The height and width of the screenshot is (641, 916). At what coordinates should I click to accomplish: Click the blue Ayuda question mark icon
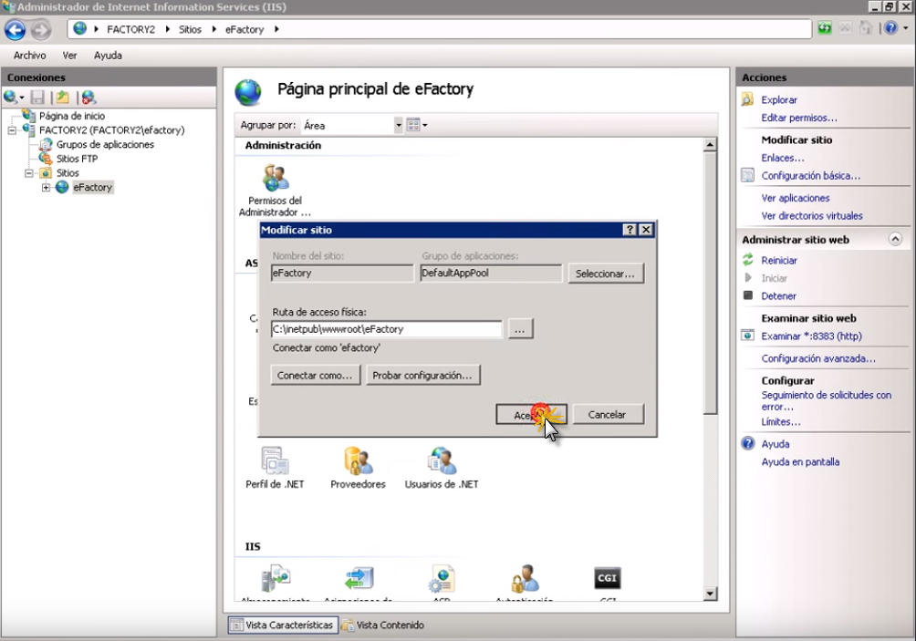[x=748, y=444]
